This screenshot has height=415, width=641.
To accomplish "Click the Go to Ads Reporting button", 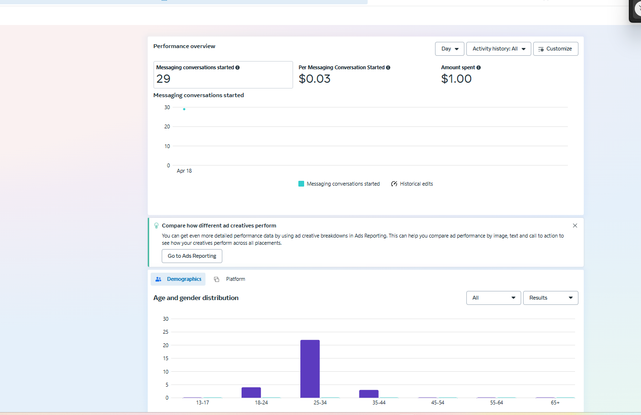I will pyautogui.click(x=192, y=256).
